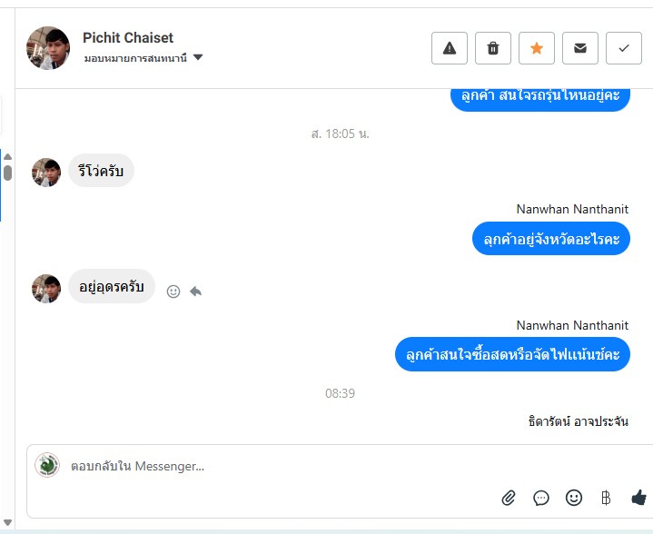Mark conversation unread with envelope icon

580,48
